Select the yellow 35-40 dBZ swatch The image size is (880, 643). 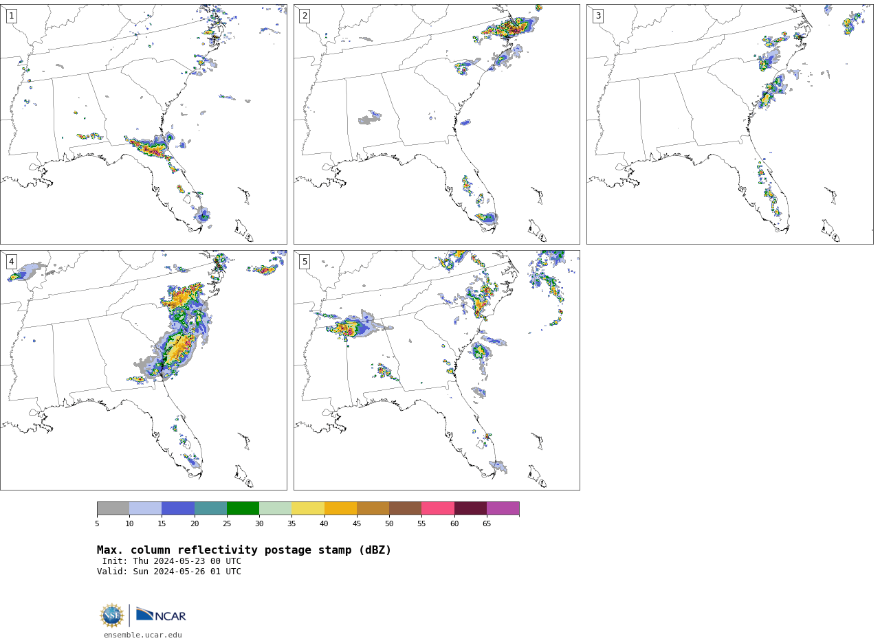pos(308,508)
